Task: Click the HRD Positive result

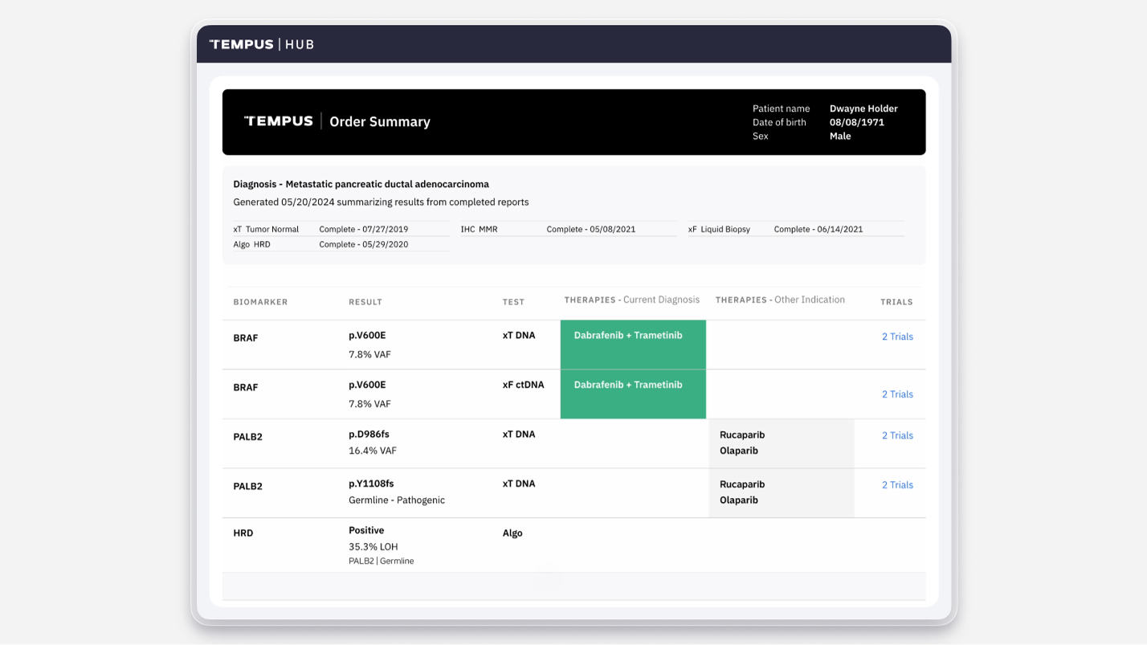Action: tap(366, 530)
